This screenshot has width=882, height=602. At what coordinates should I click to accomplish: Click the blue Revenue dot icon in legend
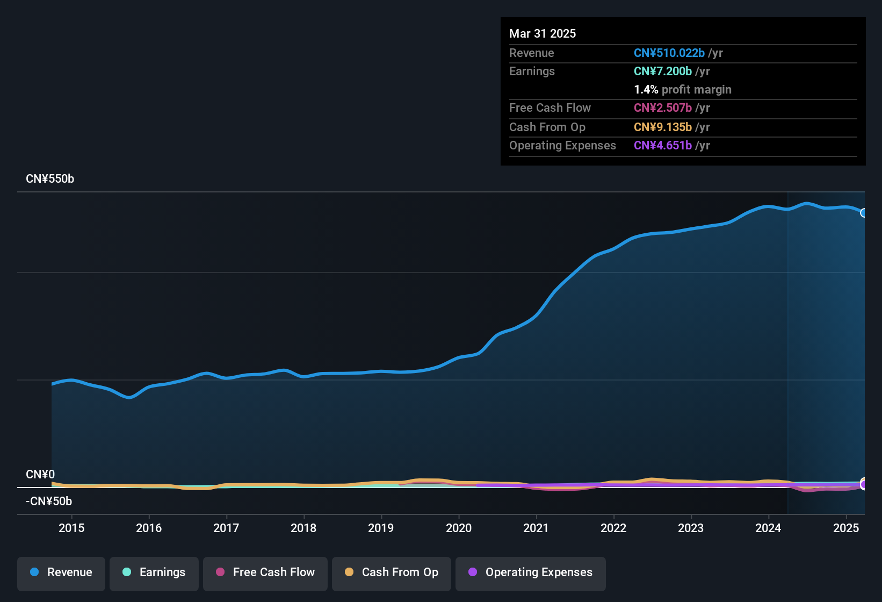coord(34,572)
